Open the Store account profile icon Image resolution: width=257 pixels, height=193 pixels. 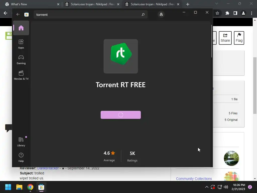coord(161,14)
